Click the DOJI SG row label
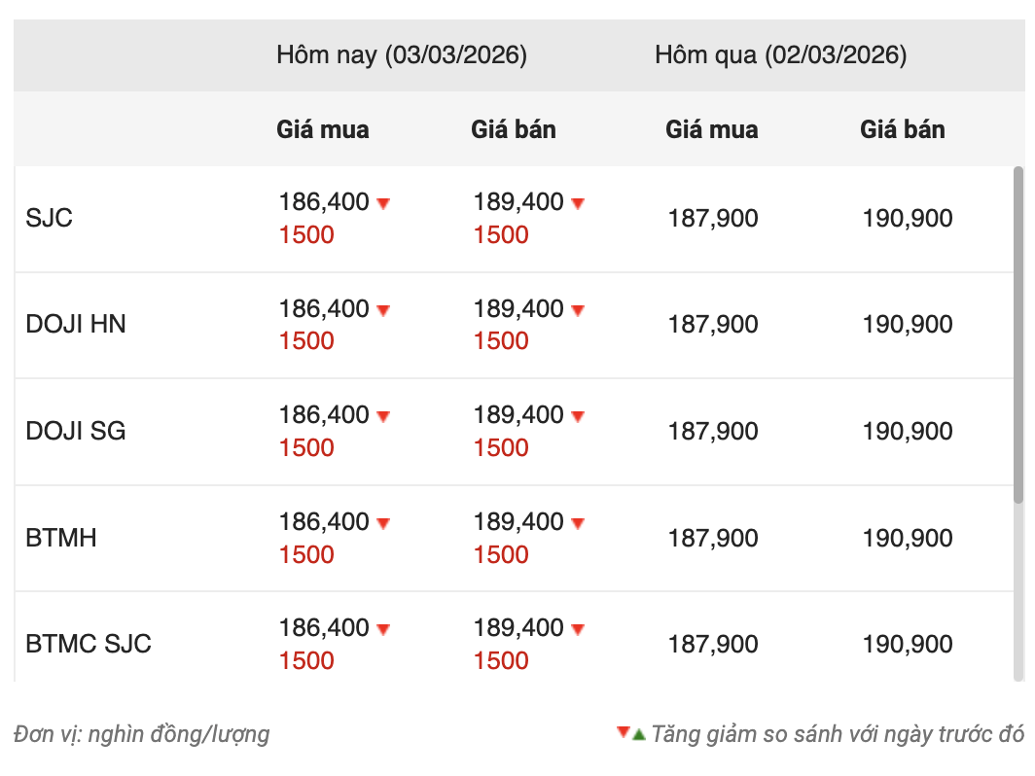 point(76,431)
